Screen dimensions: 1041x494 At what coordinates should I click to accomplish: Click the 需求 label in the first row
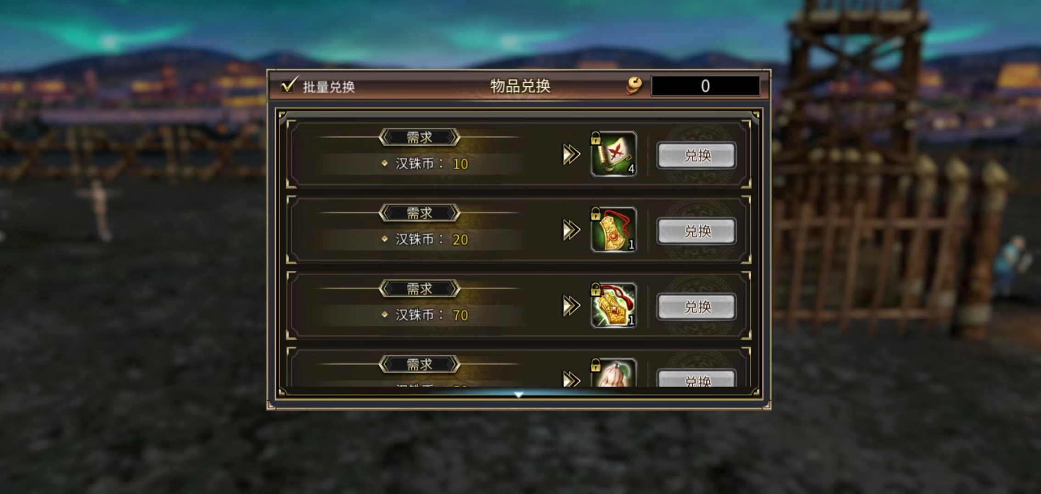click(x=419, y=137)
